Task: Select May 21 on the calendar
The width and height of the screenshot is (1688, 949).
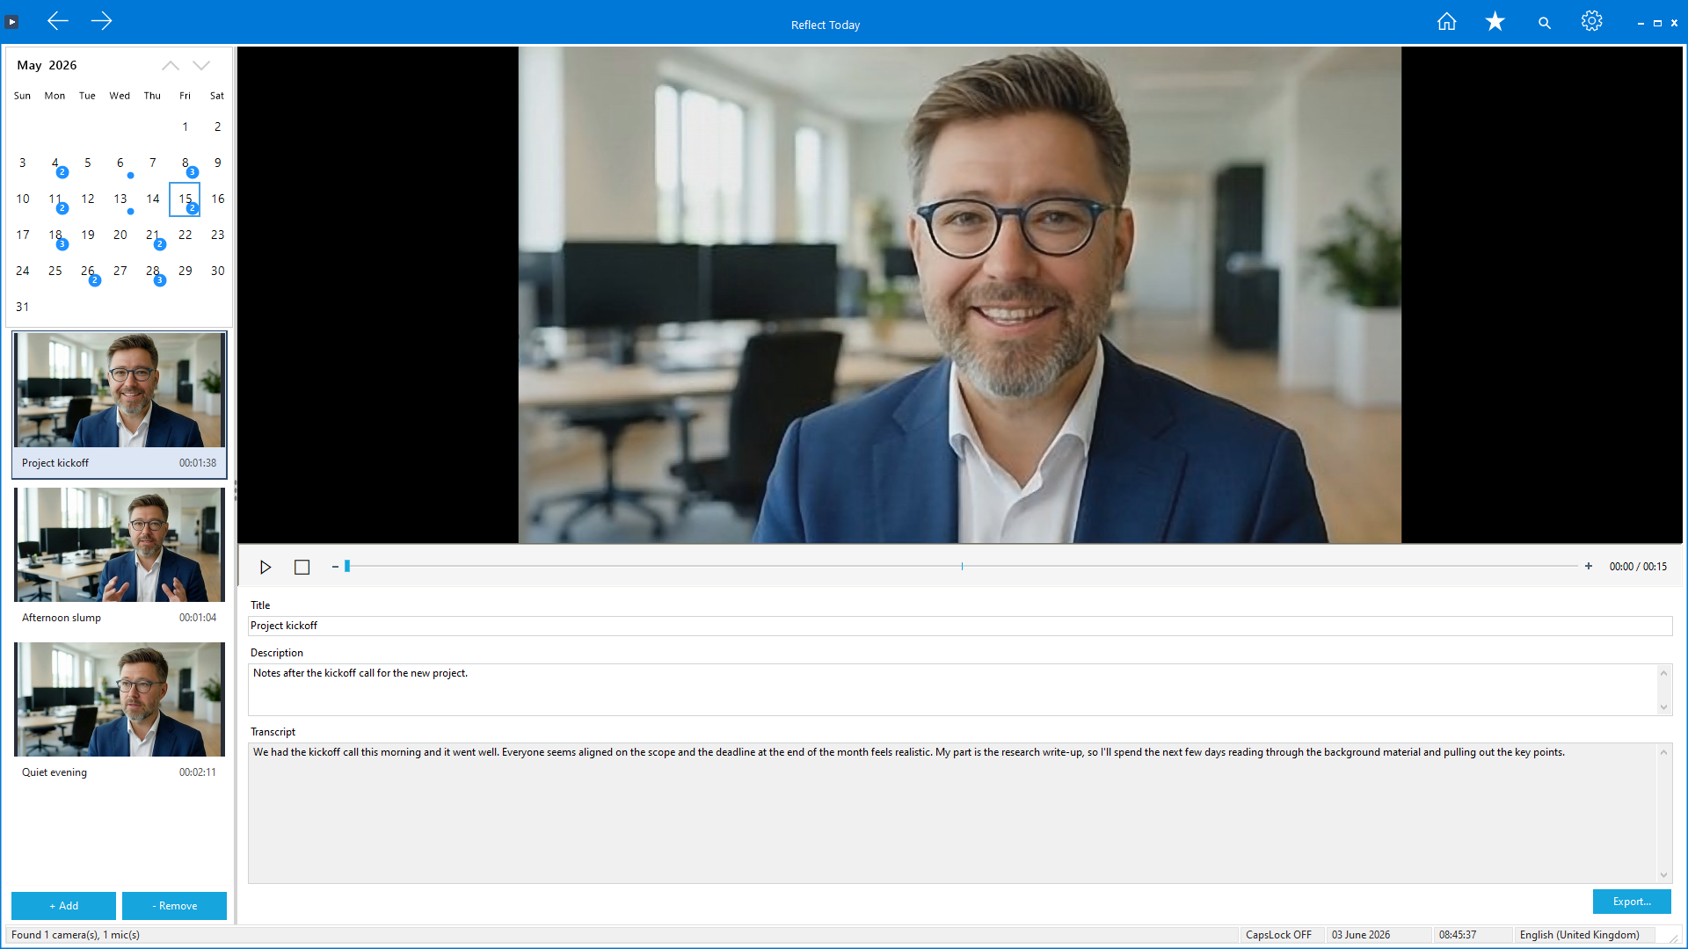Action: tap(152, 235)
